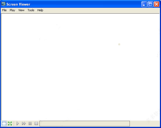Click the Screen Viewer monitor icon in title bar
The image size is (161, 128).
3,4
